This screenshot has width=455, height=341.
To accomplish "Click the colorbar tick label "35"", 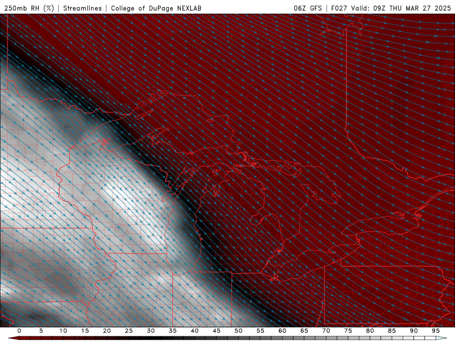I will tap(173, 331).
